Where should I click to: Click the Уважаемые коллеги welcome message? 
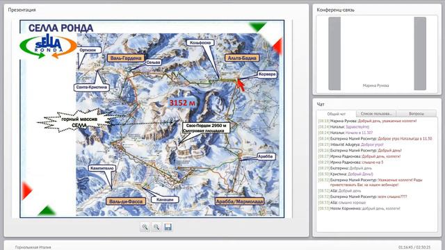(371, 182)
